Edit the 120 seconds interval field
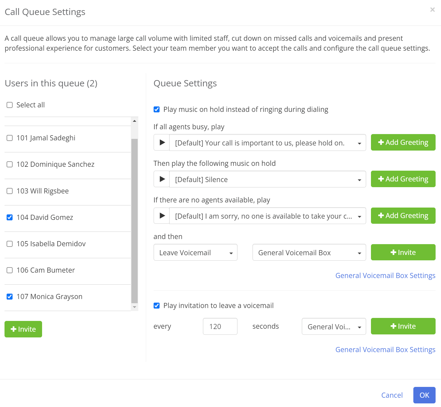Screen dimensions: 441x407 220,326
